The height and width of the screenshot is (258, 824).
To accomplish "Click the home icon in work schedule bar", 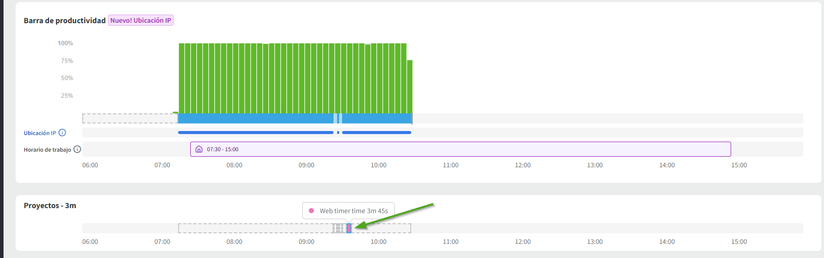I will point(199,150).
